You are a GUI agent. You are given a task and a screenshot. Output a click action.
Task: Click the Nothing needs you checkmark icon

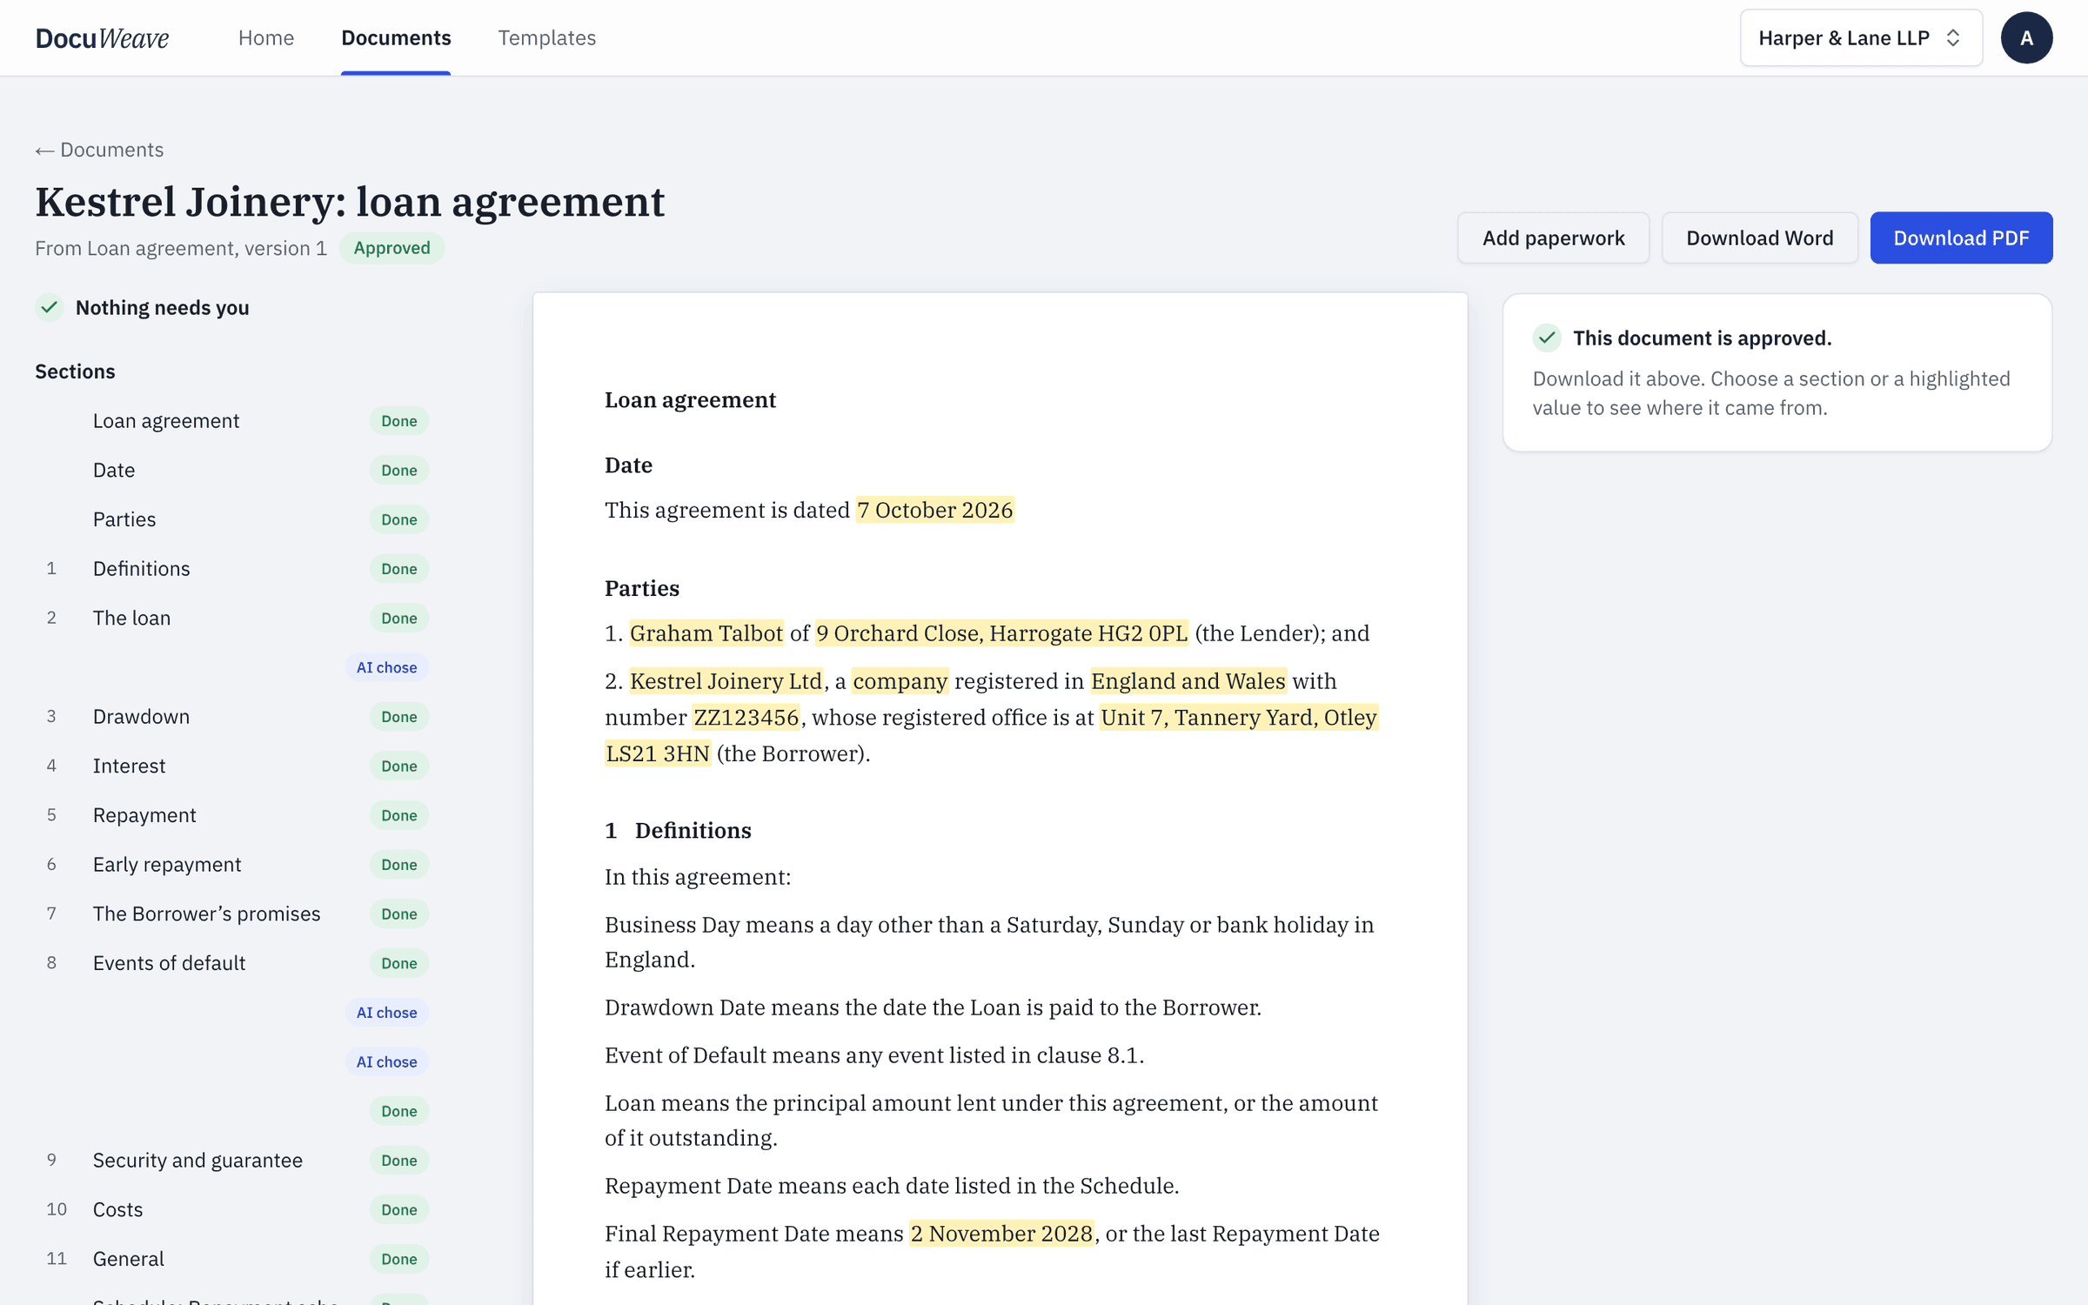click(50, 308)
